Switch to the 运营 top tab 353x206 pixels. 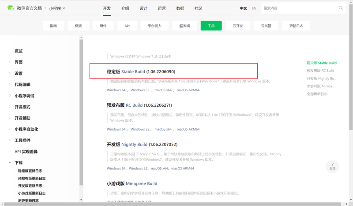[x=161, y=8]
